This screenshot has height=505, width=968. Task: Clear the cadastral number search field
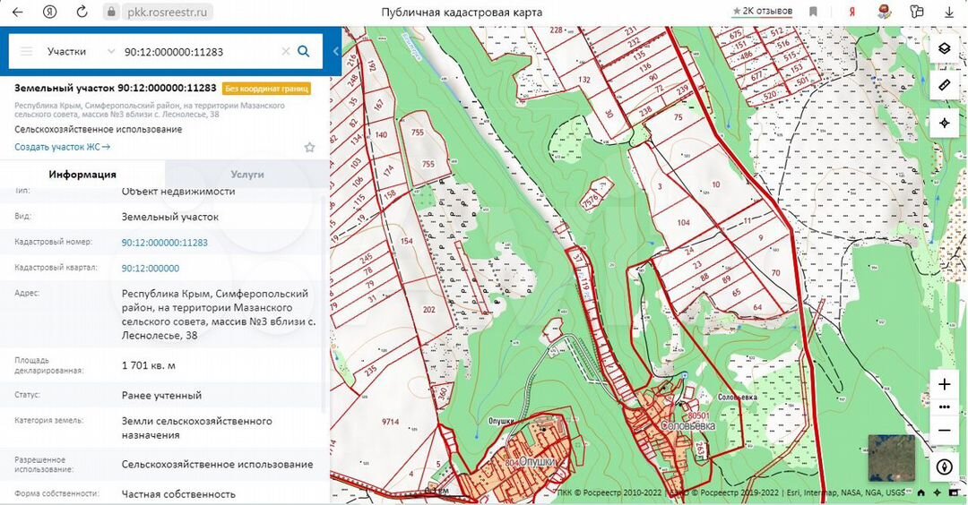pyautogui.click(x=285, y=52)
